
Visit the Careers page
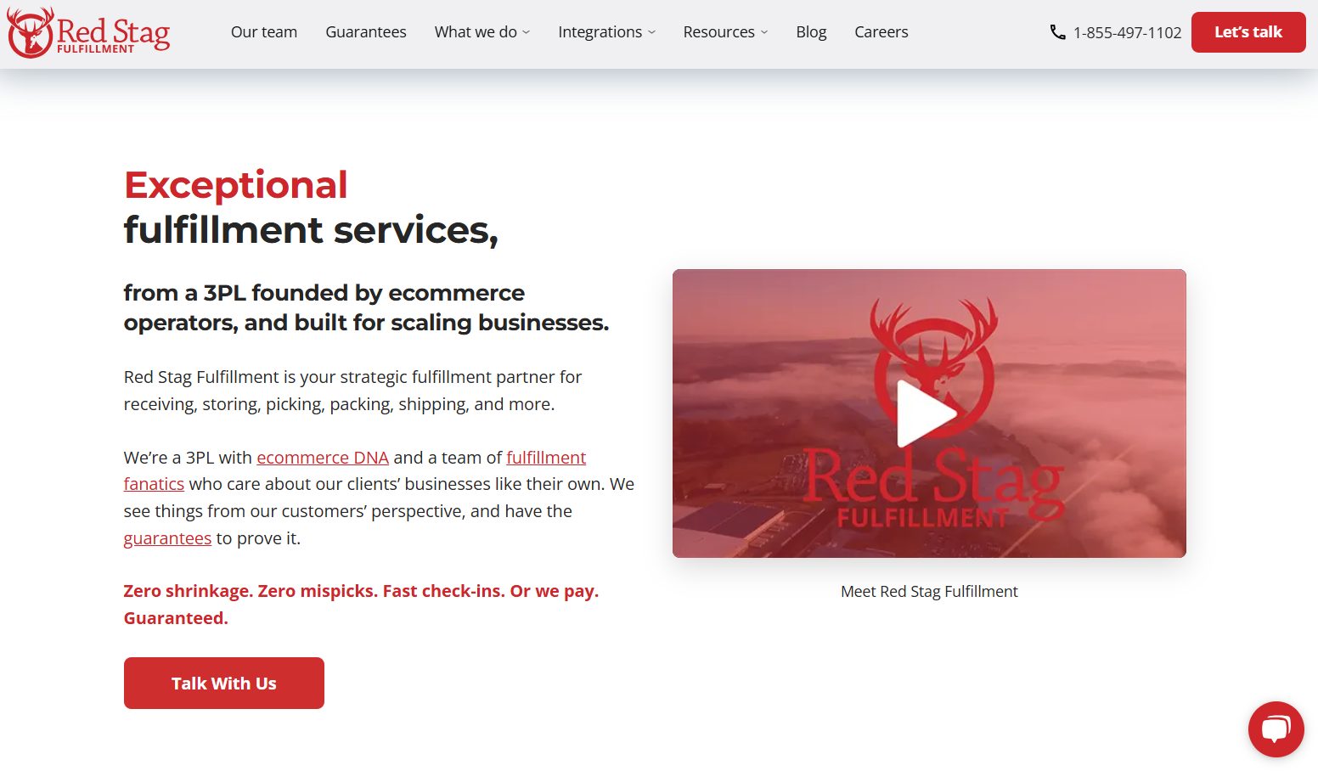click(x=881, y=31)
